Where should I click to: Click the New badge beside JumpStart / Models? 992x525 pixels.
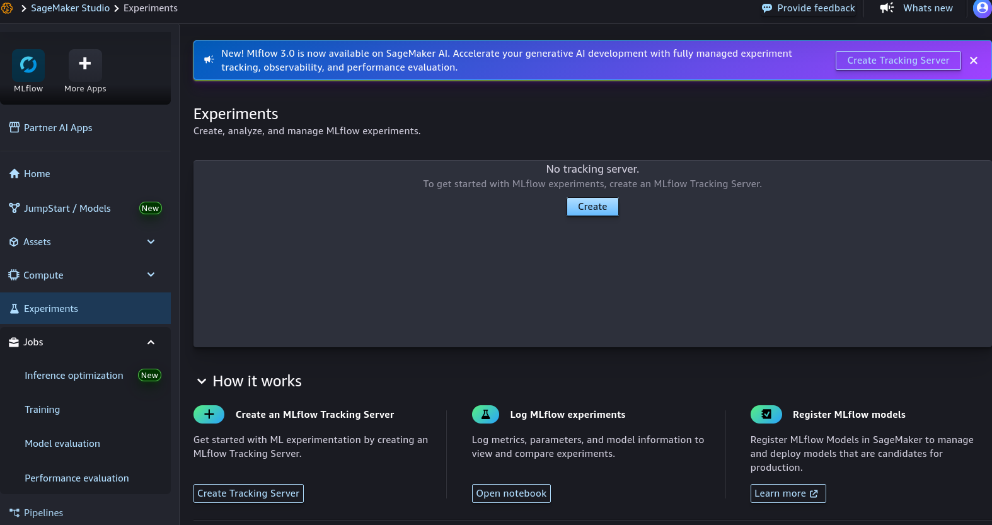click(150, 208)
